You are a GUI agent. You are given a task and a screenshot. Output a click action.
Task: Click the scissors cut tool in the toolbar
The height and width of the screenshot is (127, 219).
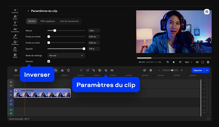point(62,70)
